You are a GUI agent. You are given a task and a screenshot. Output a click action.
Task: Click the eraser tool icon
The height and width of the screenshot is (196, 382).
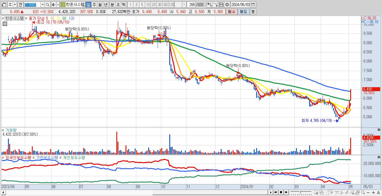[x=352, y=192]
